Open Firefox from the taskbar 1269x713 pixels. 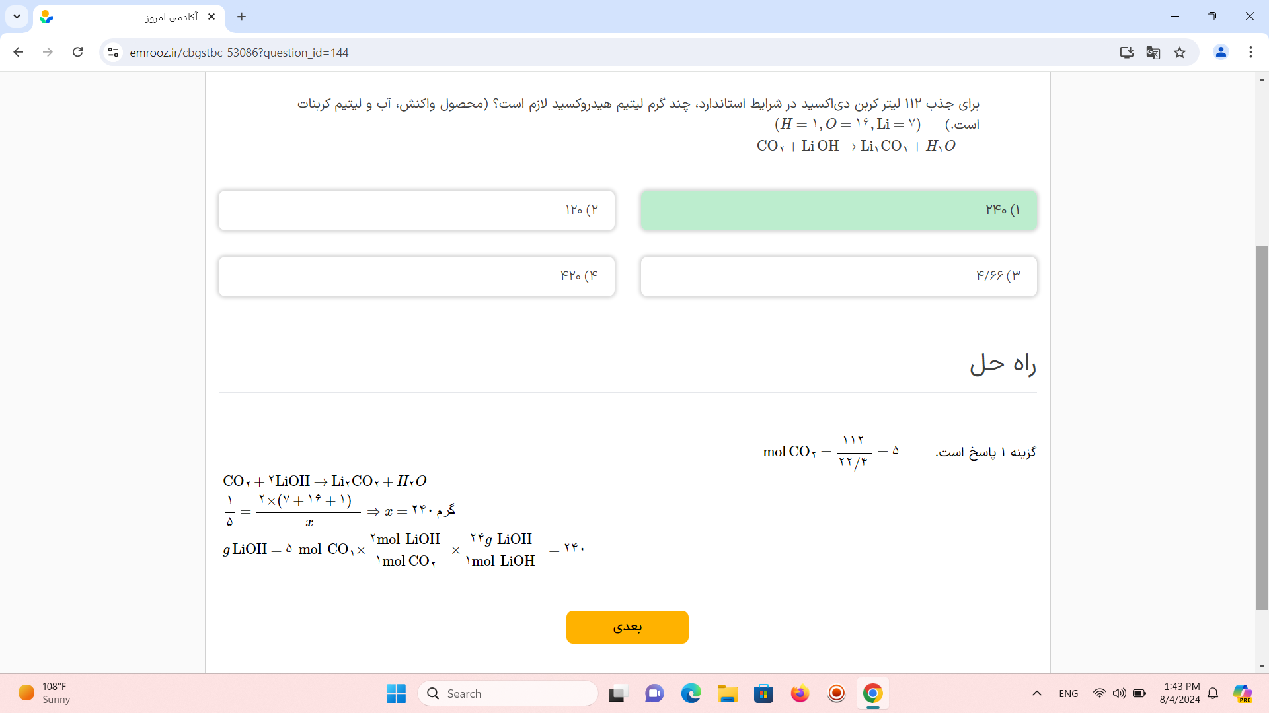click(x=800, y=693)
